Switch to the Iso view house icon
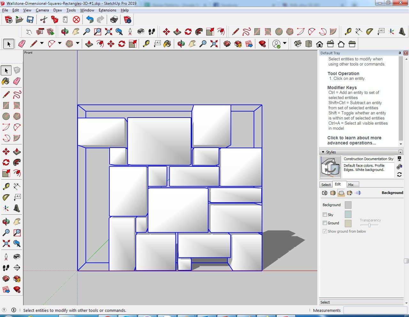This screenshot has height=317, width=409. click(298, 44)
